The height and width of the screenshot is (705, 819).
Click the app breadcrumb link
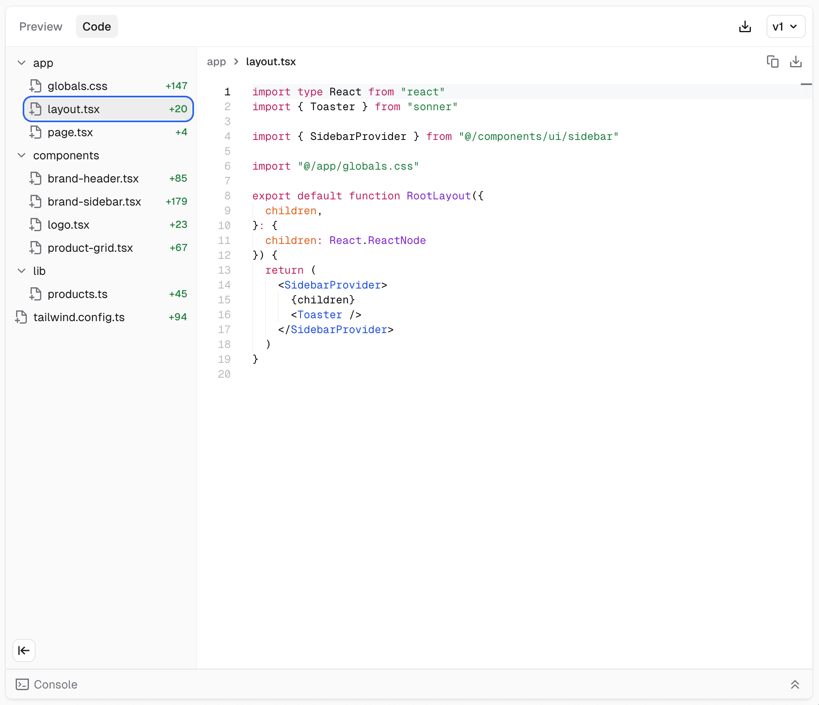click(216, 62)
